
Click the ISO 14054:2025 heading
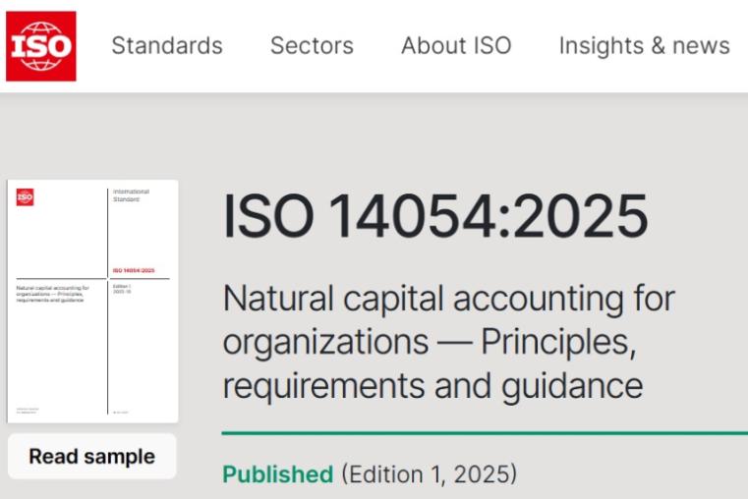(435, 216)
